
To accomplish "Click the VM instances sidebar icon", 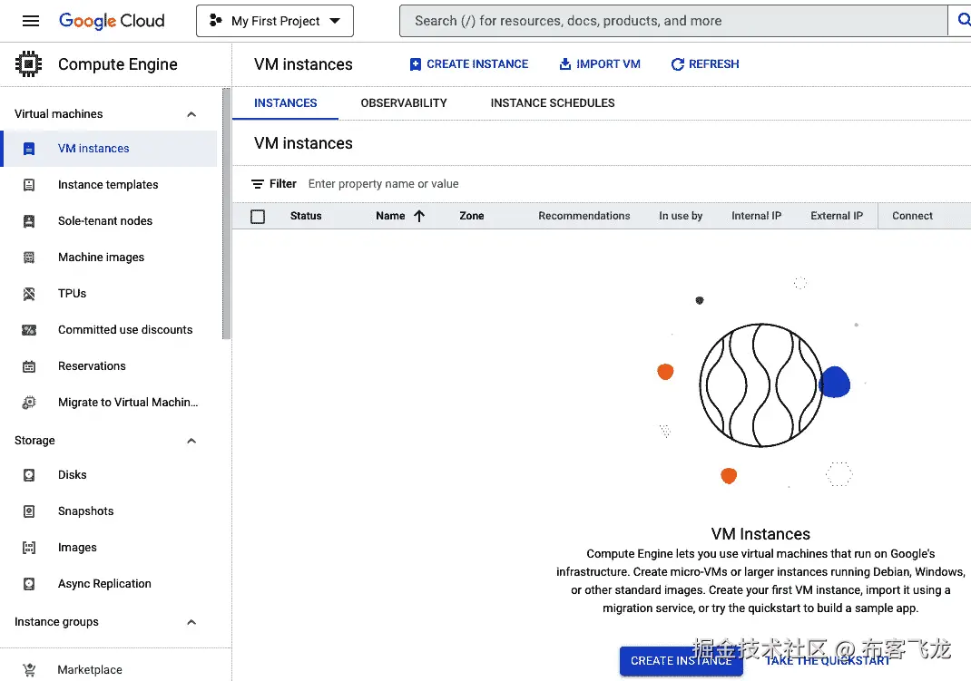I will 29,149.
